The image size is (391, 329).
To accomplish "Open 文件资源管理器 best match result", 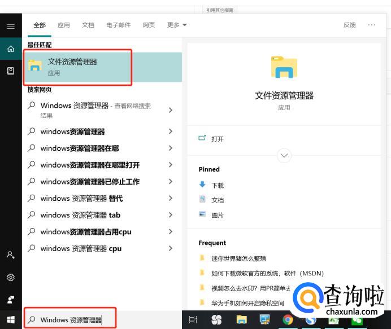I will 103,67.
